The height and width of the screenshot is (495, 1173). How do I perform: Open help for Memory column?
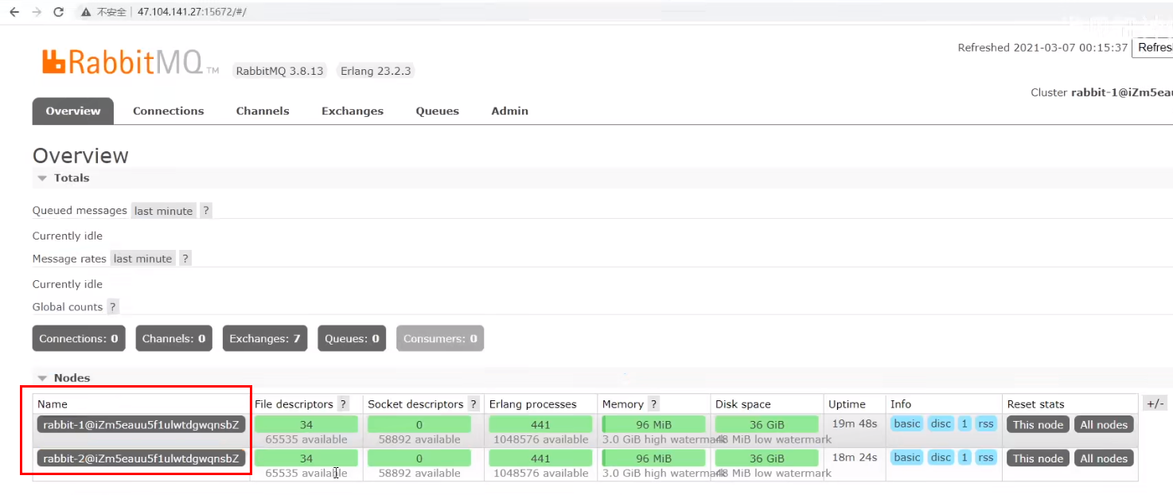(653, 404)
